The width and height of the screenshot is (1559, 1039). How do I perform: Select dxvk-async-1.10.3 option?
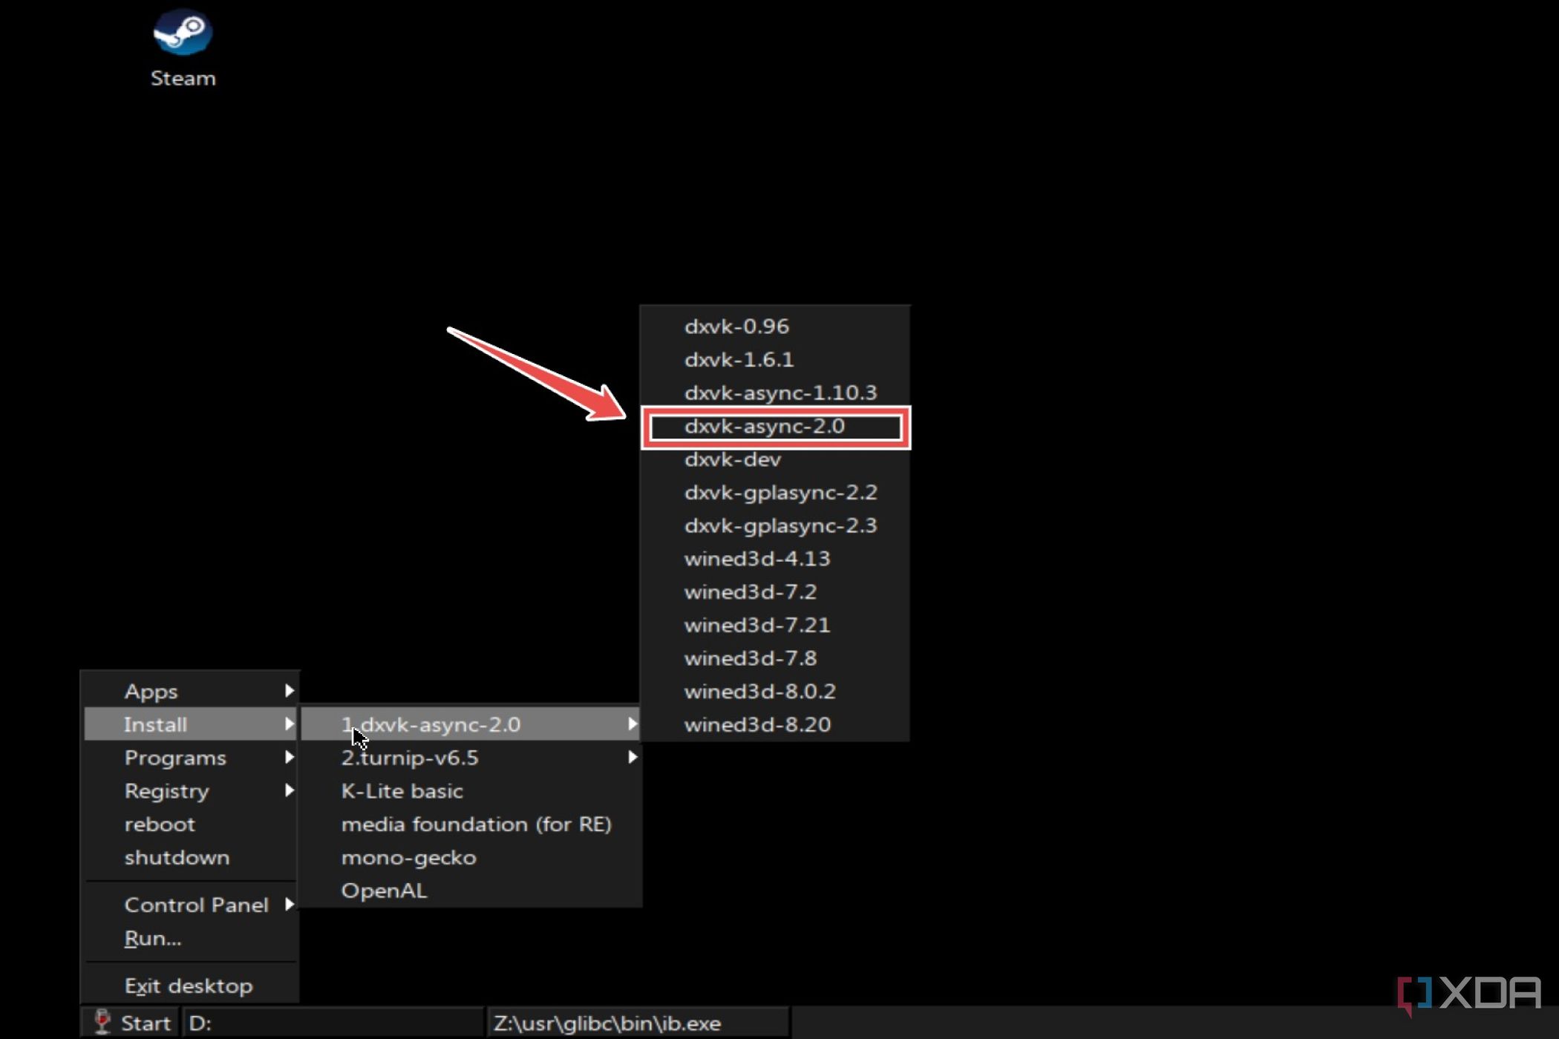[781, 392]
